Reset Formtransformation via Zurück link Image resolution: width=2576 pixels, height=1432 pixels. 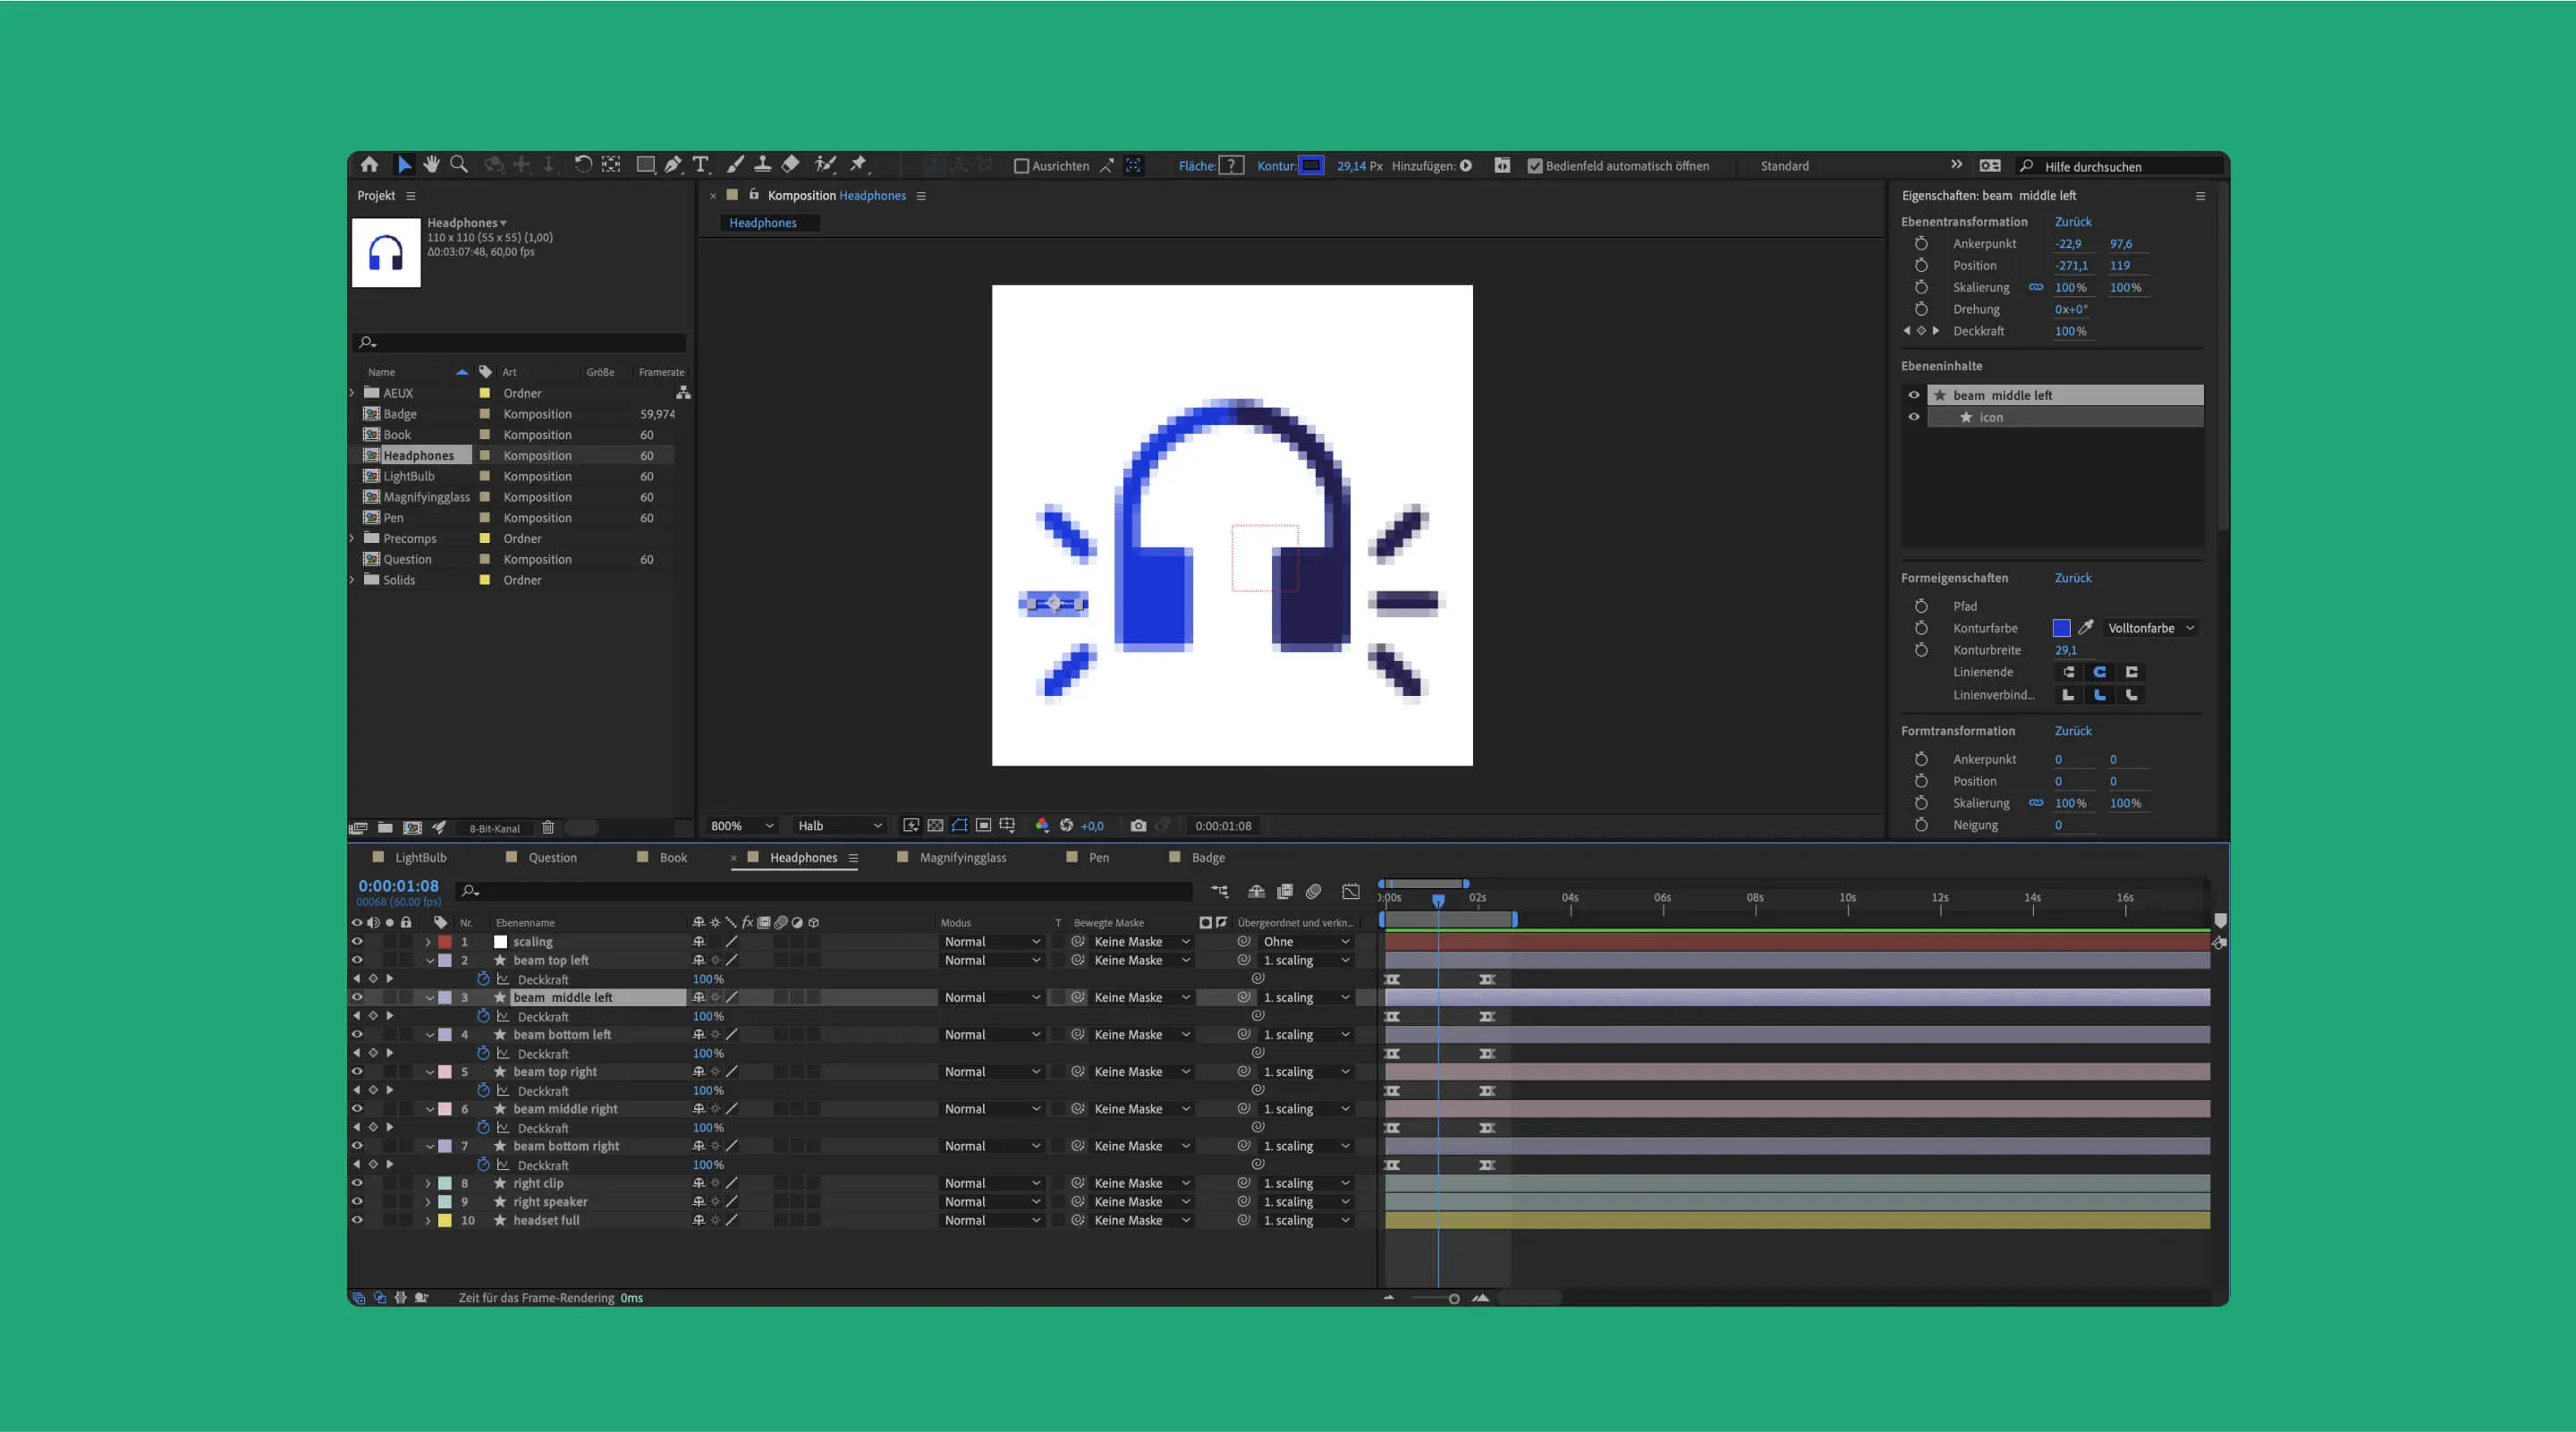coord(2074,730)
